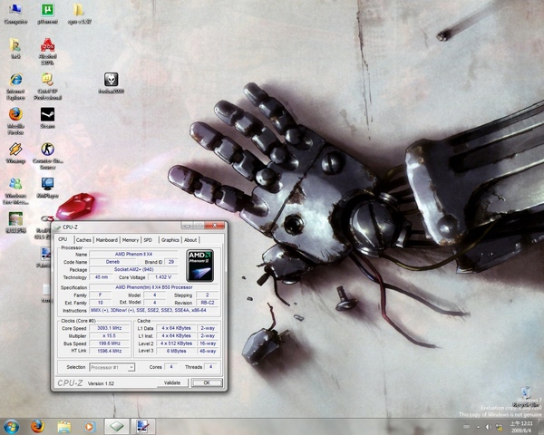This screenshot has width=544, height=435.
Task: Click the Threads count field
Action: 210,367
